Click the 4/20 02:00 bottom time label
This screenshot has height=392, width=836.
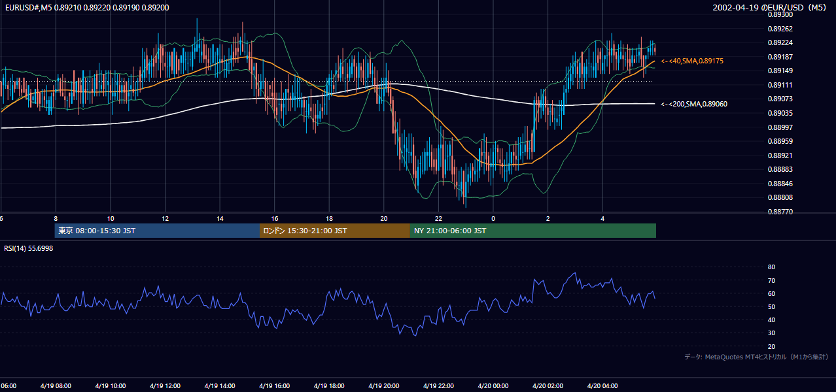pyautogui.click(x=548, y=386)
